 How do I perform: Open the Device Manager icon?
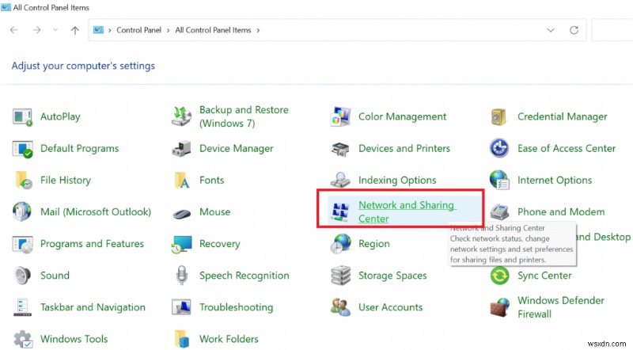coord(182,149)
